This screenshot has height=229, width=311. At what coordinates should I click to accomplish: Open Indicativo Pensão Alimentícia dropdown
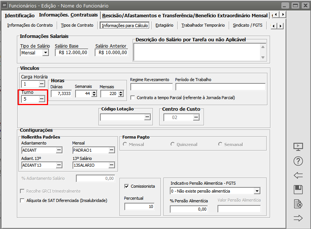pyautogui.click(x=257, y=191)
